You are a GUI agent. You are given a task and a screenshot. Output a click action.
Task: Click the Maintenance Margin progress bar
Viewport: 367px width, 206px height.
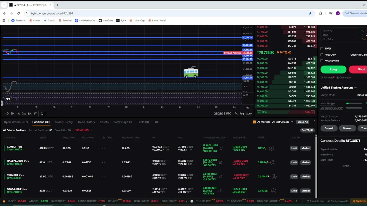(x=354, y=108)
